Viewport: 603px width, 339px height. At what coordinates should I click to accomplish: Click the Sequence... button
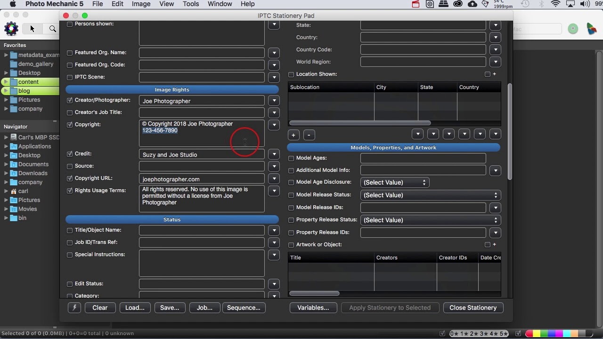tap(244, 307)
